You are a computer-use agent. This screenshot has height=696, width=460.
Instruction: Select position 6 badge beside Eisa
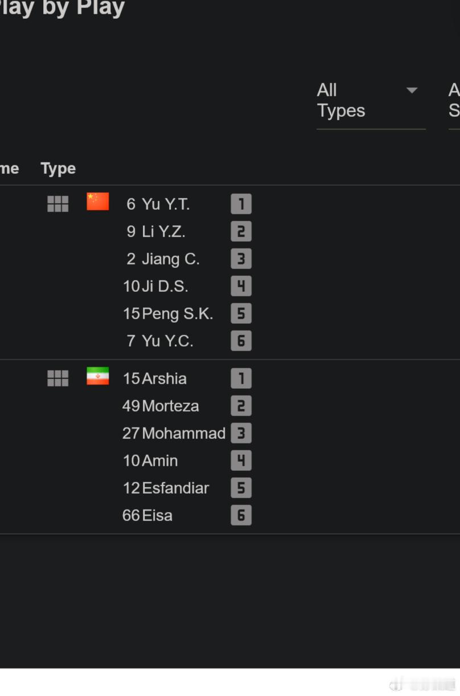click(x=241, y=515)
